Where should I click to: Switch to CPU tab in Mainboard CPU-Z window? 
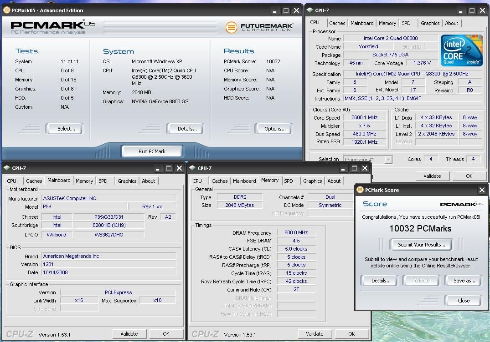click(11, 181)
